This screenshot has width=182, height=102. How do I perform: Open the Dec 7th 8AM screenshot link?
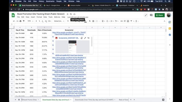69,33
